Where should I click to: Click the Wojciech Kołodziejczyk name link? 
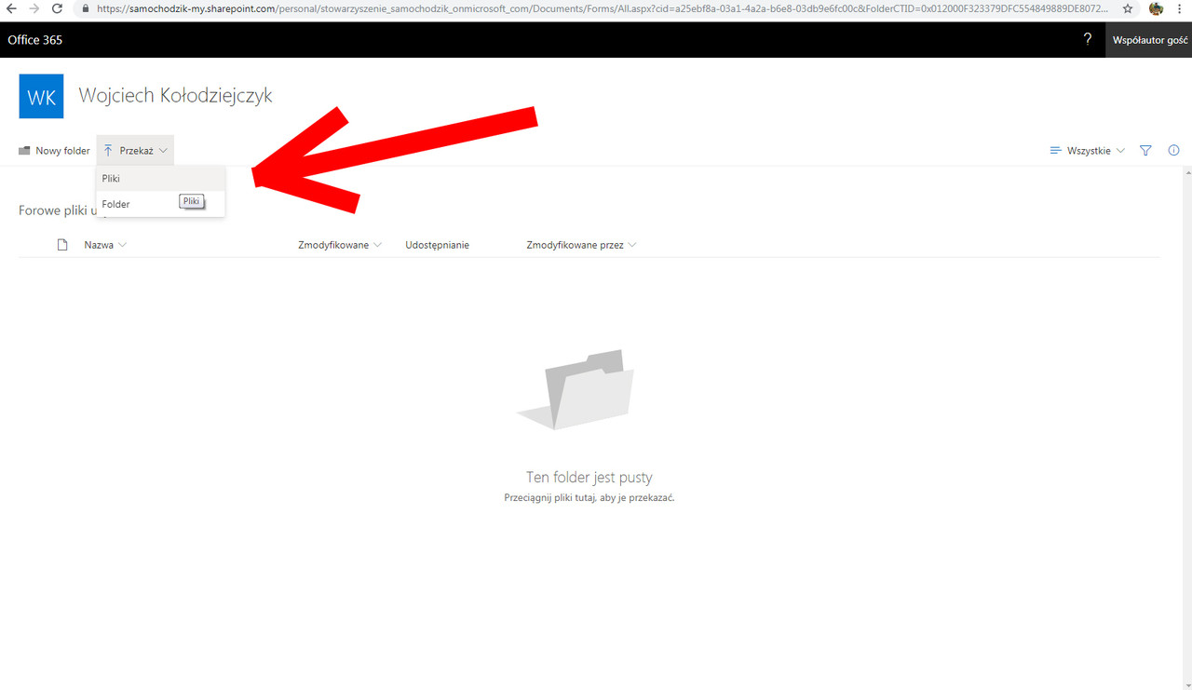click(175, 94)
